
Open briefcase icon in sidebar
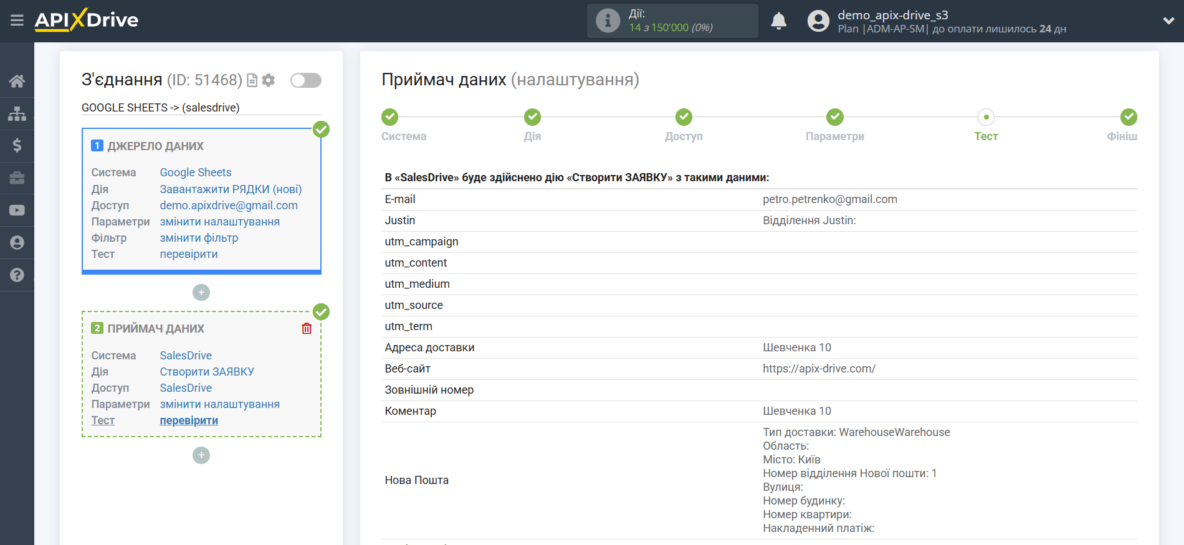coord(17,178)
